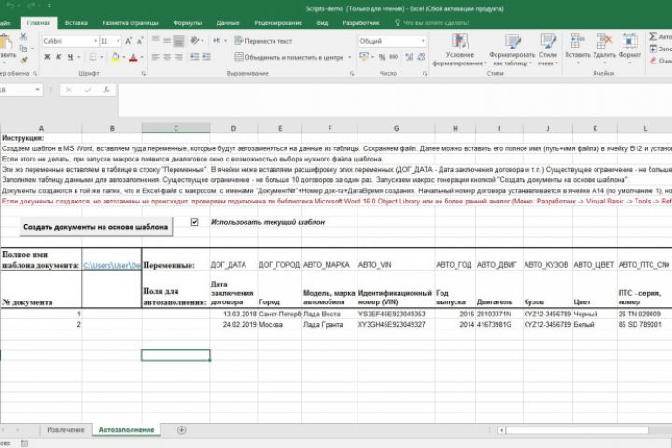Apply the yellow fill color bucket
672x448 pixels.
(x=116, y=57)
